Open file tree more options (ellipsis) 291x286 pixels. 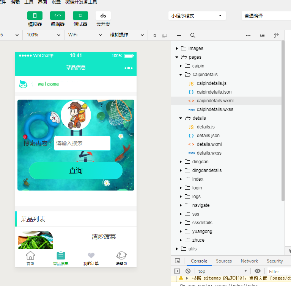point(248,35)
